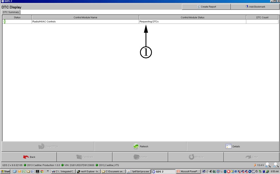Add a bookmark for this screen
This screenshot has width=280, height=174.
tap(255, 7)
